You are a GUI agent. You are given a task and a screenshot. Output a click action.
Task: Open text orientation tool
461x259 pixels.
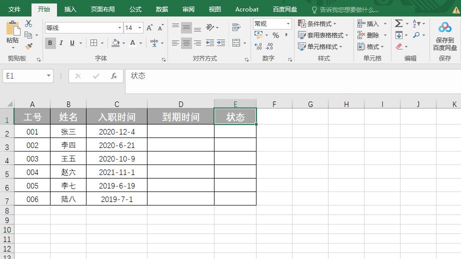(210, 27)
